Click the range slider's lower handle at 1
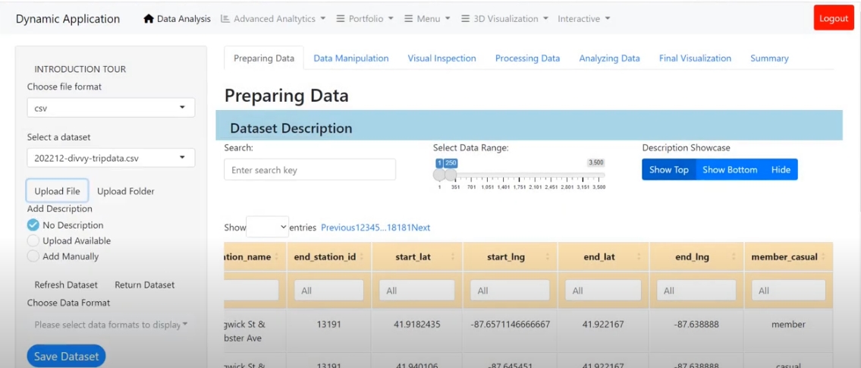 click(439, 175)
